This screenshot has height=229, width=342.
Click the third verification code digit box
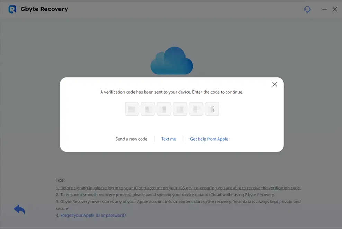[164, 109]
